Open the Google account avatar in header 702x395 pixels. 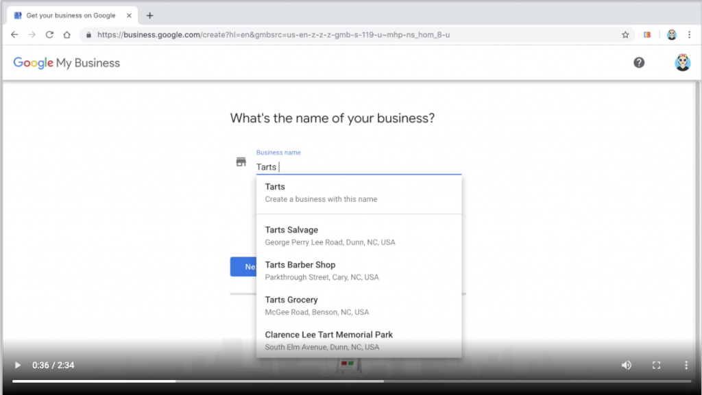(x=682, y=62)
